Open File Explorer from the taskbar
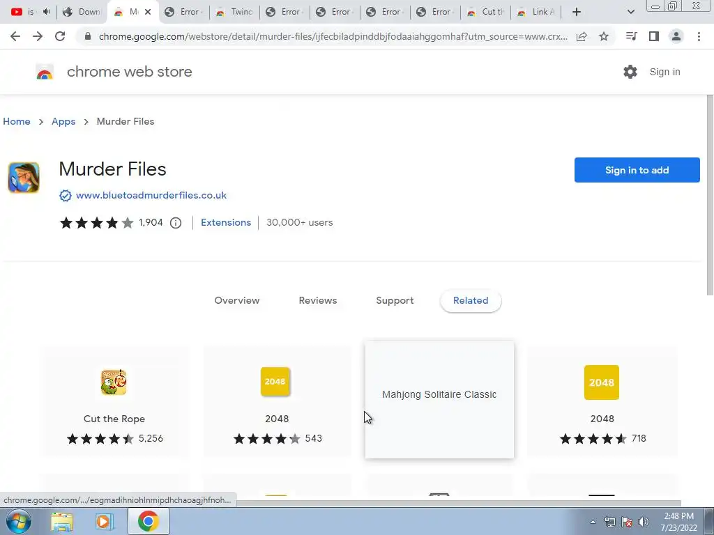The image size is (714, 535). [x=62, y=522]
